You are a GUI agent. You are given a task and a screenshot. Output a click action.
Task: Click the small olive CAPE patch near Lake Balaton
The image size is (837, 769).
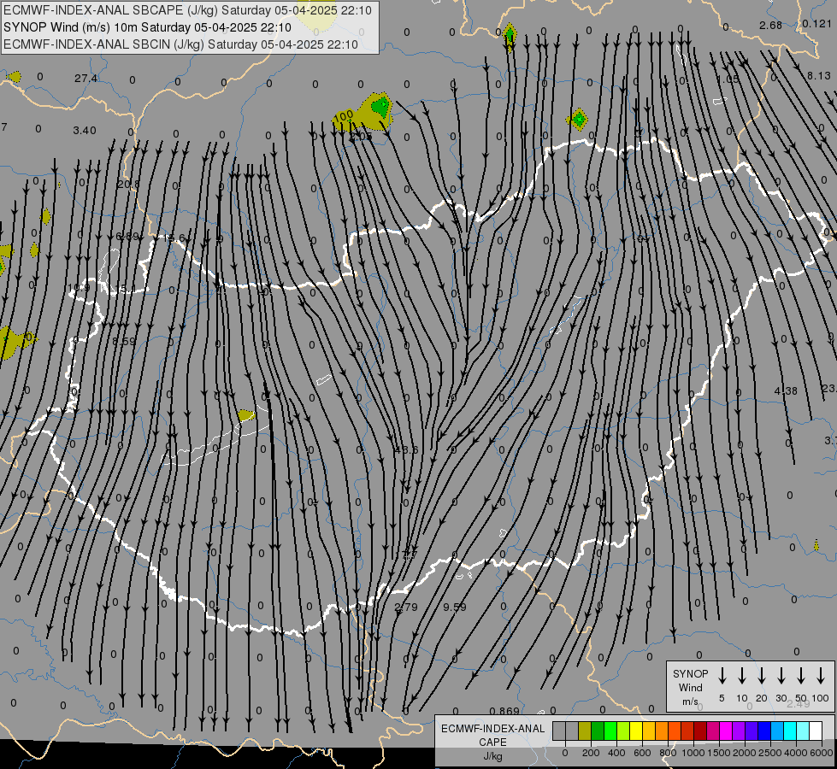tap(245, 415)
